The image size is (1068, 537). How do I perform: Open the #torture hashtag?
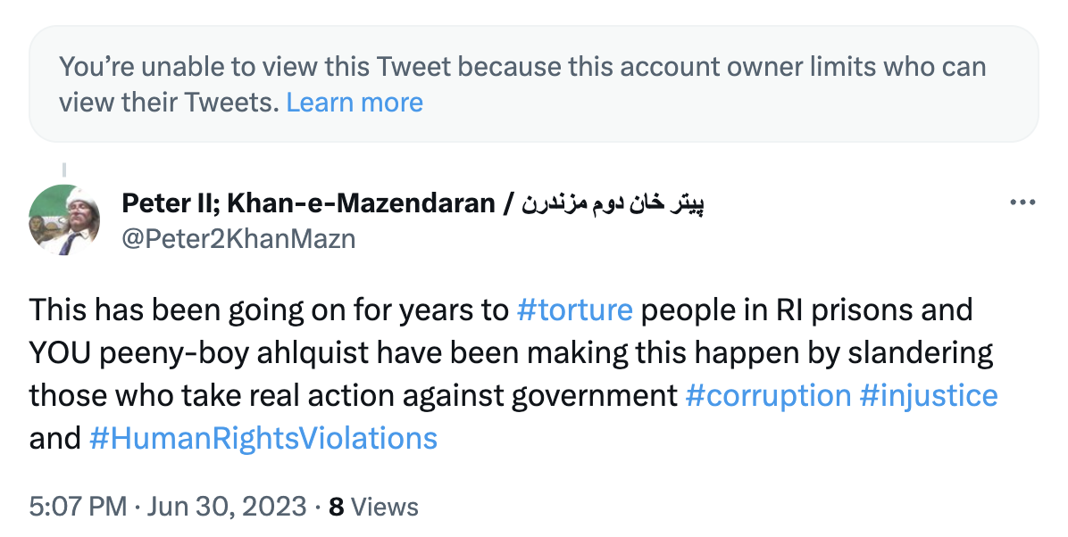tap(575, 310)
